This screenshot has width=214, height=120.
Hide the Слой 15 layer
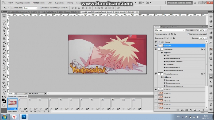[x=156, y=45]
